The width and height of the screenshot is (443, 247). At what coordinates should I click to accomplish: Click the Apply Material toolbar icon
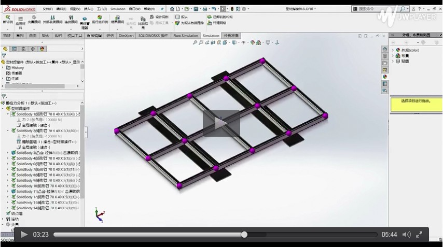pyautogui.click(x=20, y=20)
